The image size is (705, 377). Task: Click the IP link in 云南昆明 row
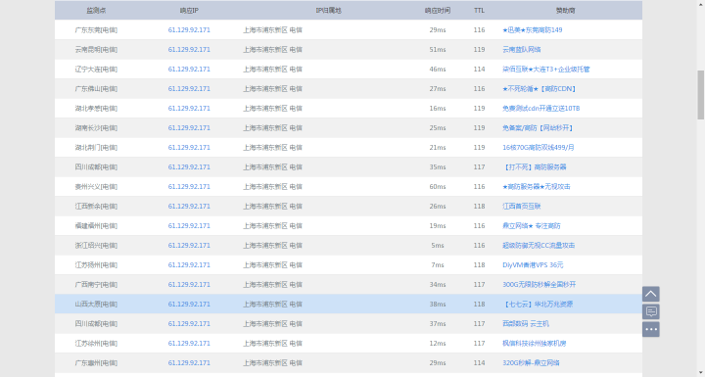(x=189, y=50)
